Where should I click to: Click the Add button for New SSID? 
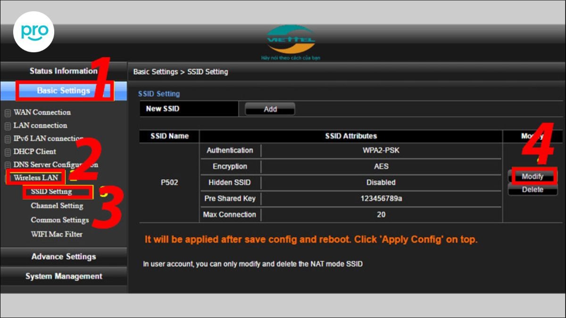(270, 109)
